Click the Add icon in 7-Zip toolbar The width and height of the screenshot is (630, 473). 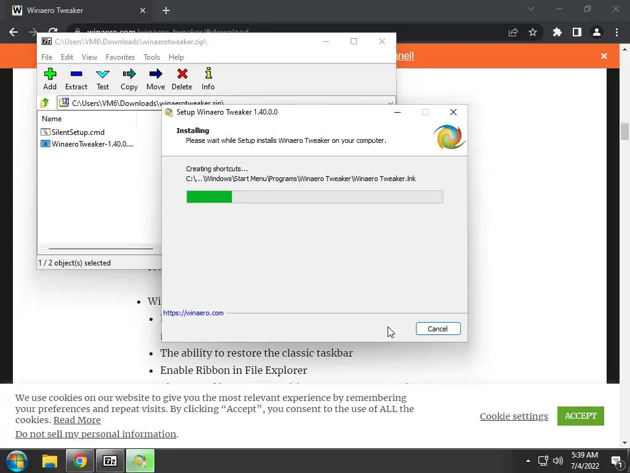tap(50, 74)
